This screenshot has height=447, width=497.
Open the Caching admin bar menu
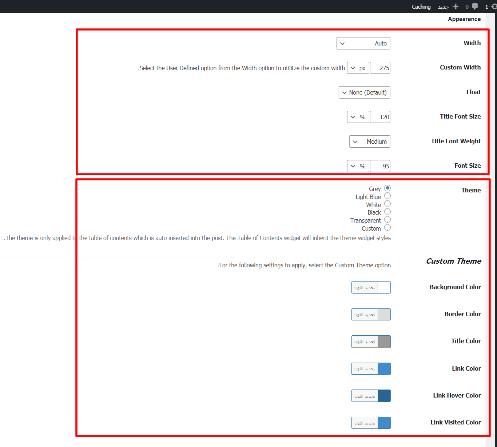[x=421, y=7]
